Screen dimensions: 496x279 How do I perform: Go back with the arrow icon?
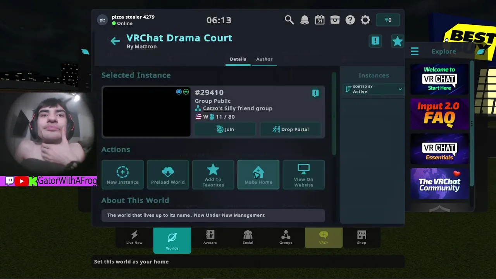115,41
